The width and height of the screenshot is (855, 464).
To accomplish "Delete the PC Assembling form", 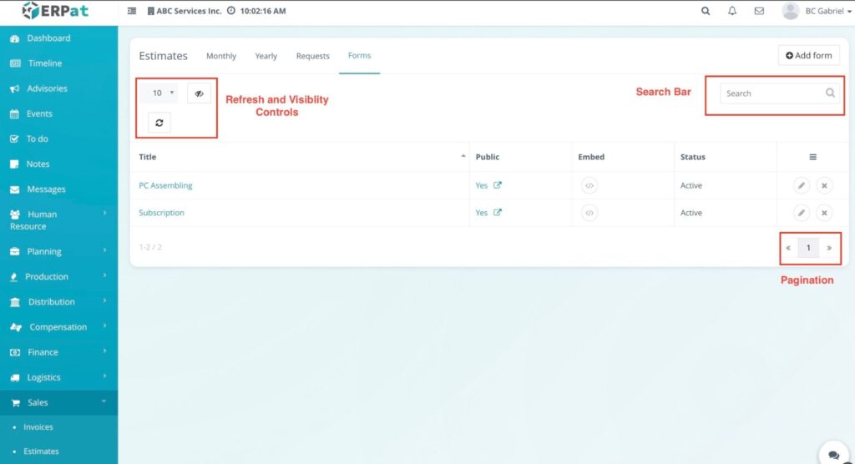I will click(824, 186).
